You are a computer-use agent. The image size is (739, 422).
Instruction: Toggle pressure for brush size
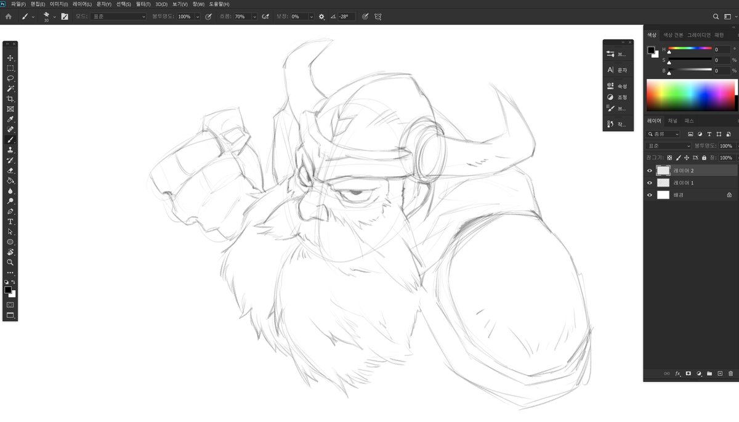click(366, 17)
